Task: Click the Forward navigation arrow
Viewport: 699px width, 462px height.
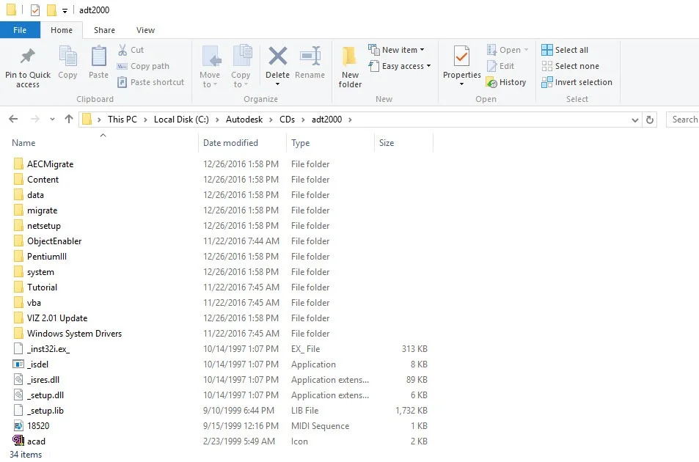Action: pyautogui.click(x=34, y=119)
